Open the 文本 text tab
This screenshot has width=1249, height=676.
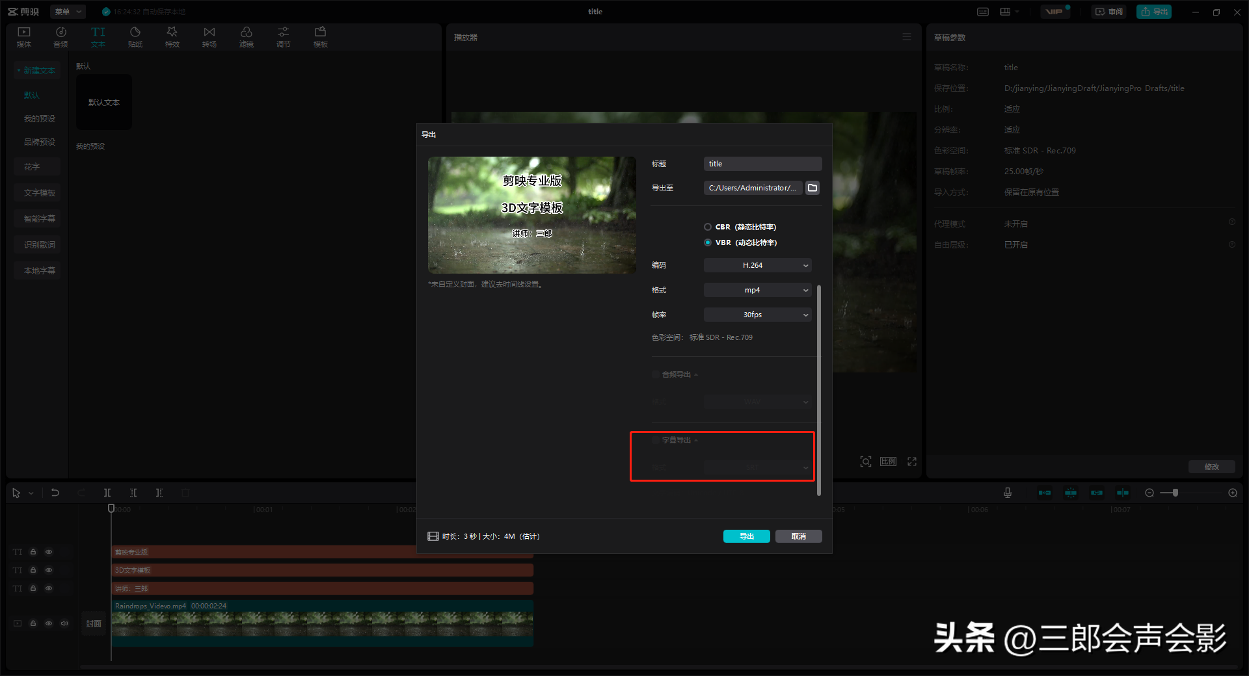click(98, 37)
